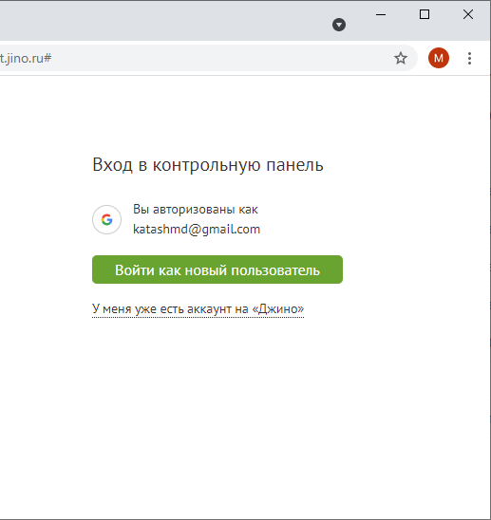Open the Chrome profile avatar M
The width and height of the screenshot is (491, 520).
coord(438,58)
